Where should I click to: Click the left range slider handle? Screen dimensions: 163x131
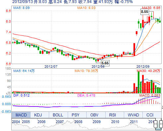(155, 124)
